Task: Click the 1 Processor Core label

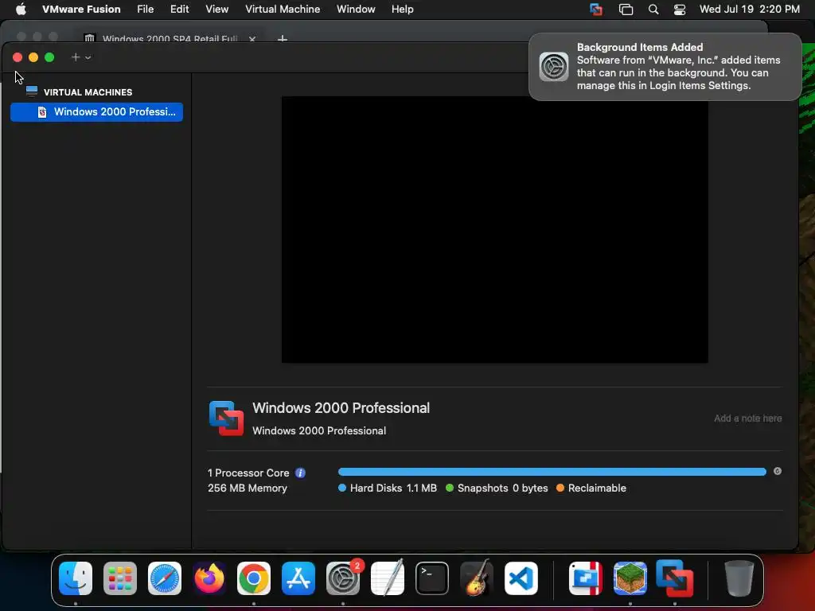Action: coord(248,473)
